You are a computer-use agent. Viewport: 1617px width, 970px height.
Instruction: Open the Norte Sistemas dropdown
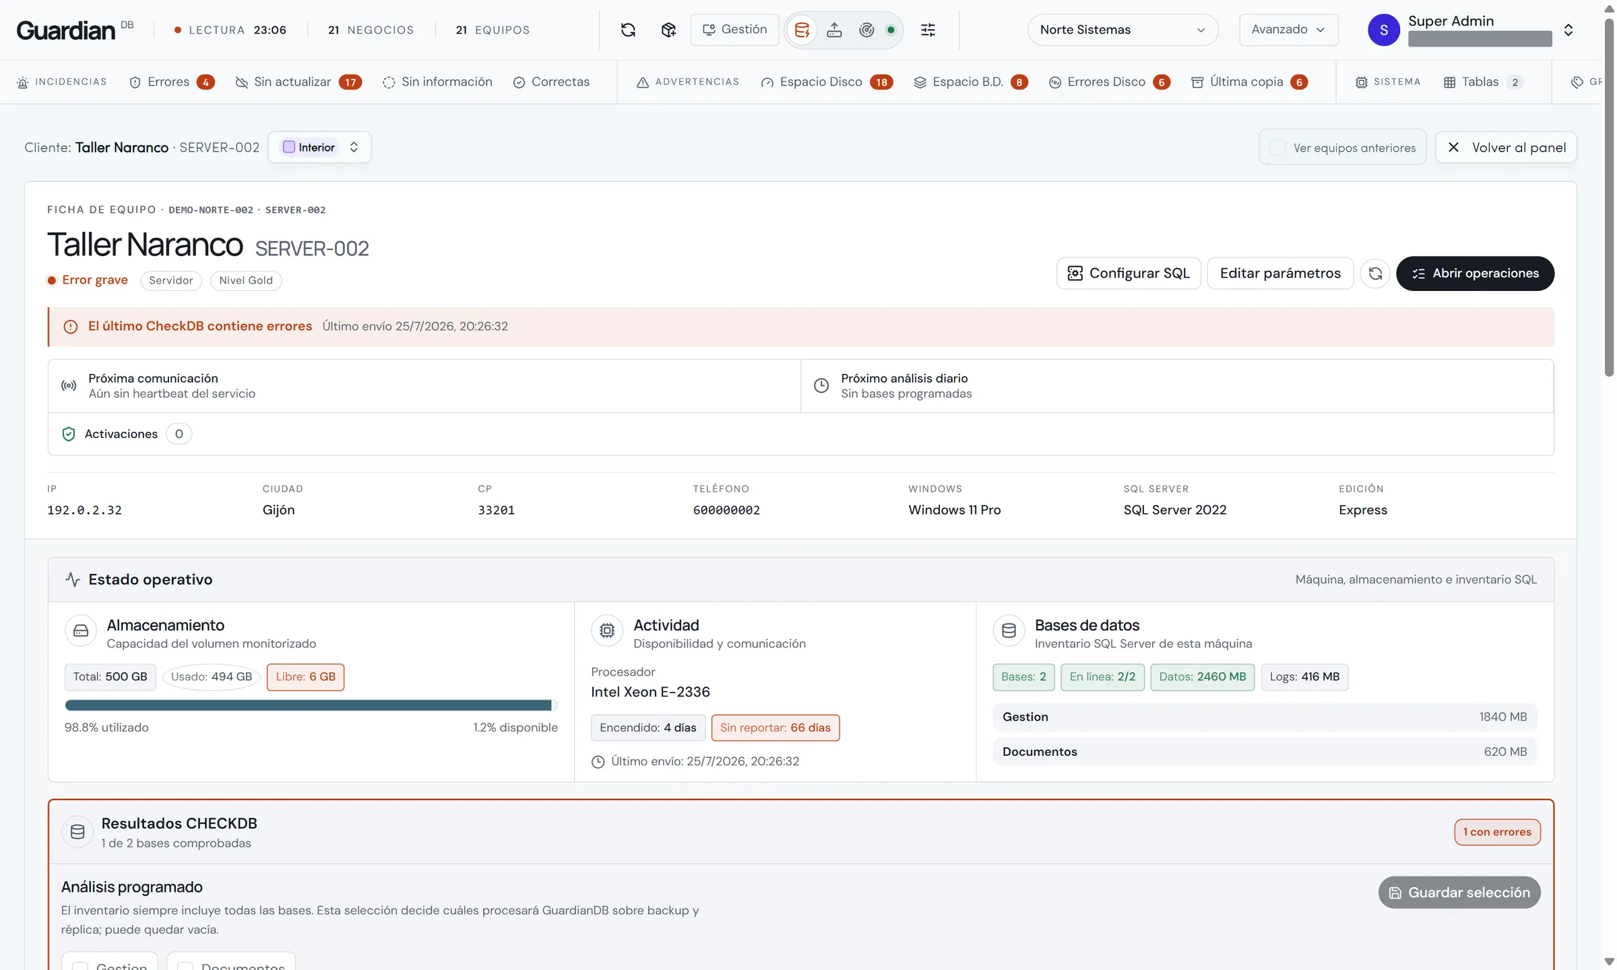click(x=1122, y=30)
